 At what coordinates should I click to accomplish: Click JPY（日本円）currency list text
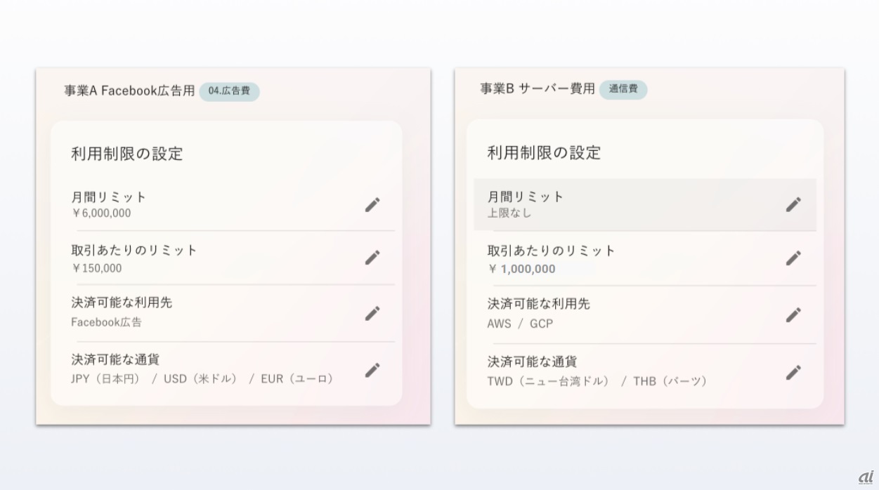(x=105, y=379)
